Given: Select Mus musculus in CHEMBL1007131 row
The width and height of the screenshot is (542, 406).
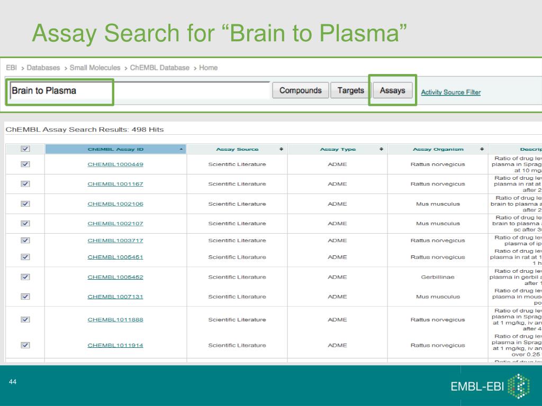Looking at the screenshot, I should pyautogui.click(x=438, y=297).
